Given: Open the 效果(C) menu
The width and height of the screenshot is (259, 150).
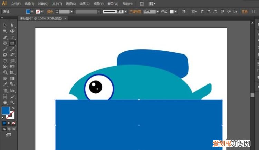Looking at the screenshot, I should click(85, 4).
